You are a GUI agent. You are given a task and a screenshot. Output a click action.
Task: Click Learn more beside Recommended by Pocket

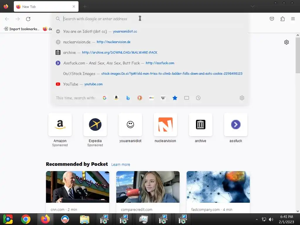[120, 165]
